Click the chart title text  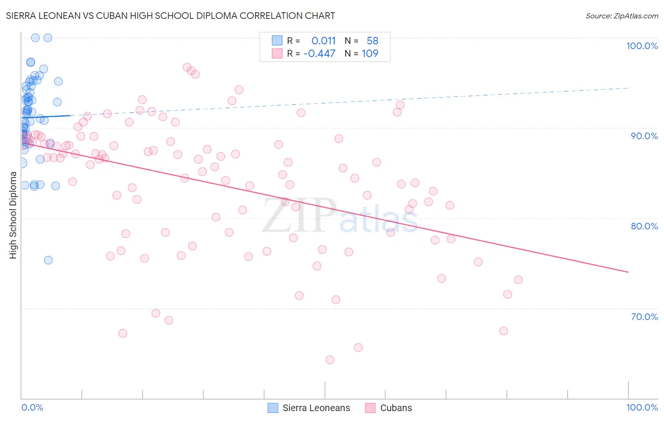click(170, 16)
